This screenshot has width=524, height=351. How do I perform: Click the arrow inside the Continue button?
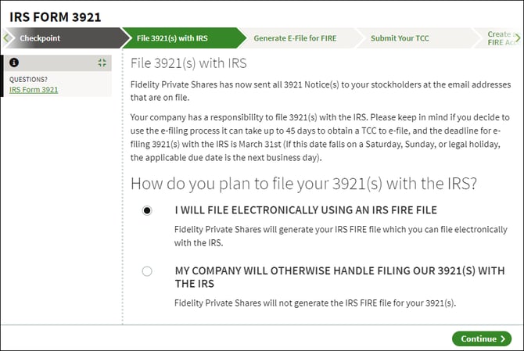coord(503,338)
